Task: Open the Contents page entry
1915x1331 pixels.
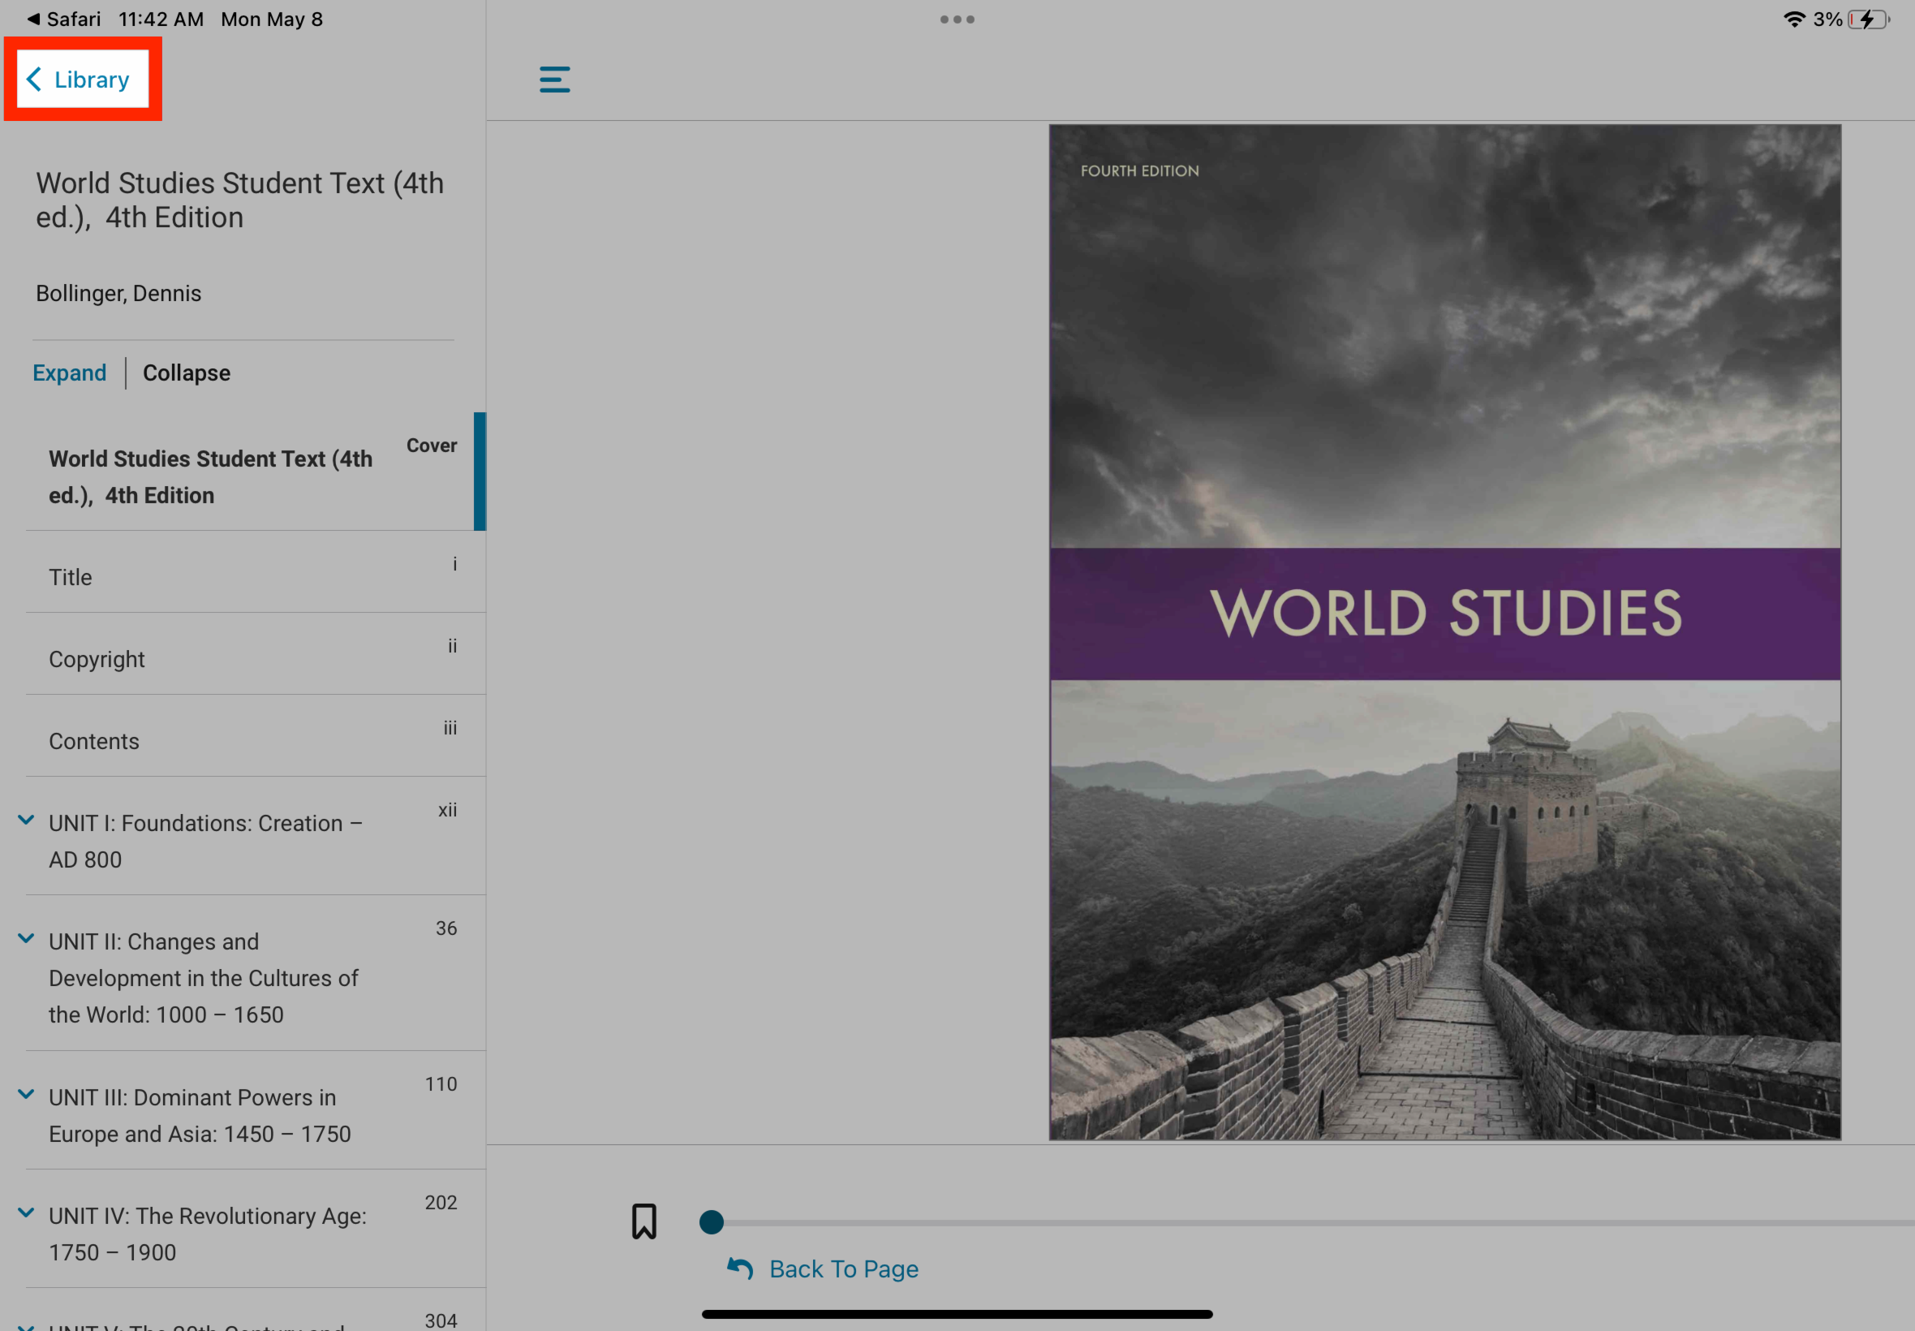Action: [256, 736]
